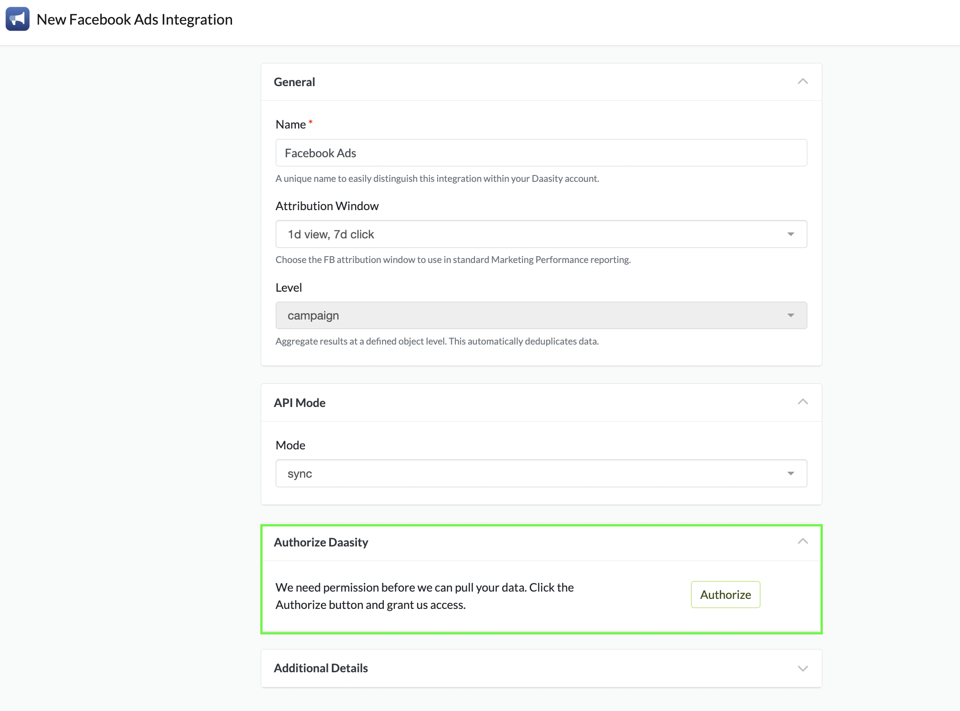Viewport: 960px width, 711px height.
Task: Click the New Facebook Ads Integration title
Action: coord(134,20)
